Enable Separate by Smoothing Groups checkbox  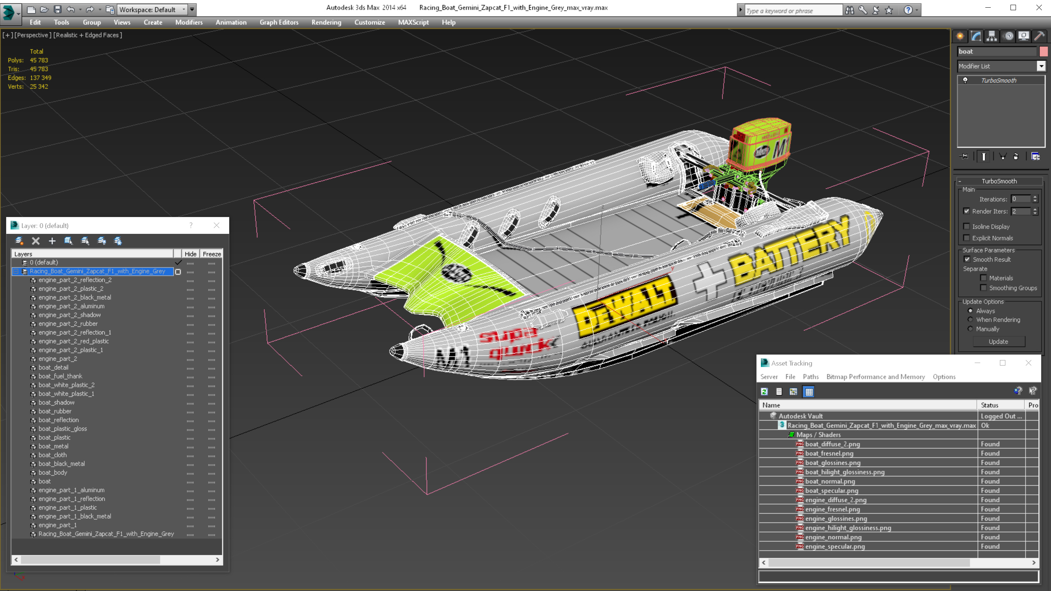pyautogui.click(x=983, y=287)
